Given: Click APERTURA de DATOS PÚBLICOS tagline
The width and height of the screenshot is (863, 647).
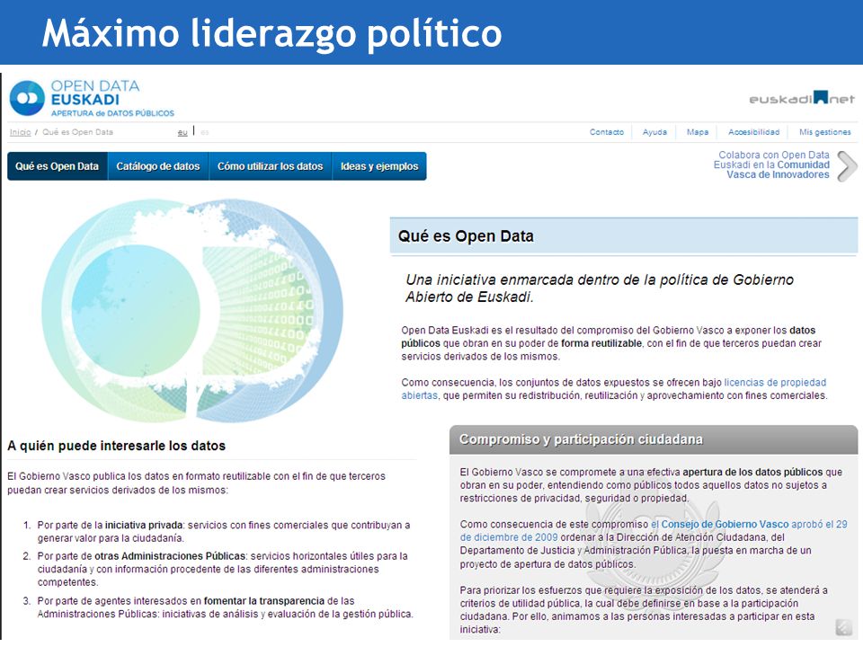Looking at the screenshot, I should [112, 113].
